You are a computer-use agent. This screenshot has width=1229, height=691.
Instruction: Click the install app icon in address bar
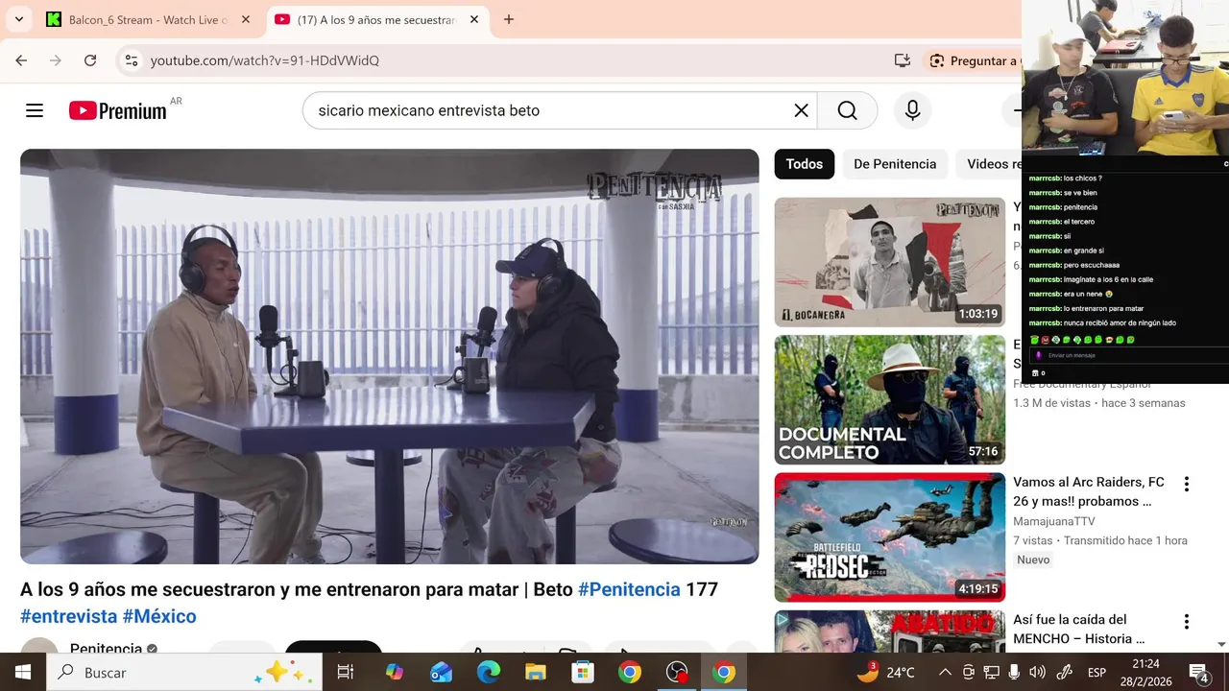903,60
